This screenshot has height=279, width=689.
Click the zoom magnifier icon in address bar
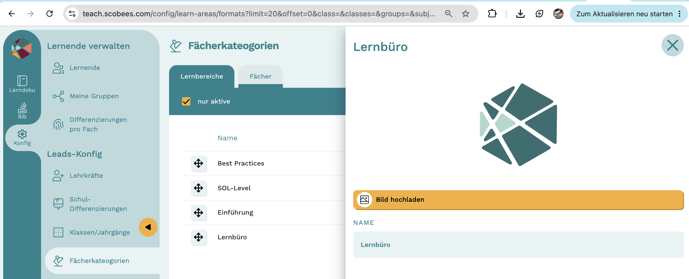coord(449,14)
